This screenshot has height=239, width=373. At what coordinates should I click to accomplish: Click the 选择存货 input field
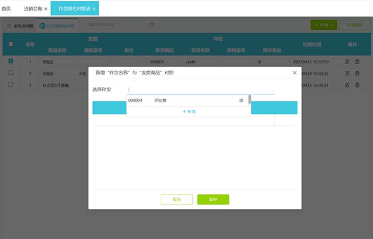coord(201,90)
